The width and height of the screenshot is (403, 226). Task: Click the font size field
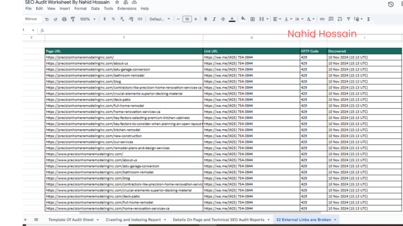[x=187, y=19]
